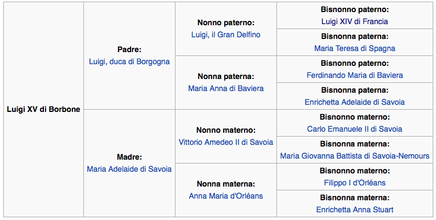Image resolution: width=436 pixels, height=220 pixels.
Task: Click the Maria Adelaide di Savoia link
Action: click(x=129, y=169)
